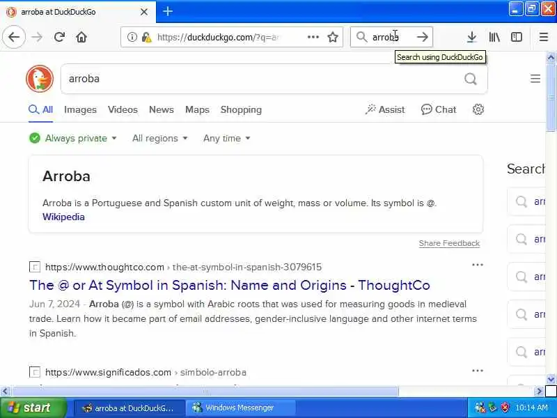
Task: Open the All regions filter dropdown
Action: (160, 138)
